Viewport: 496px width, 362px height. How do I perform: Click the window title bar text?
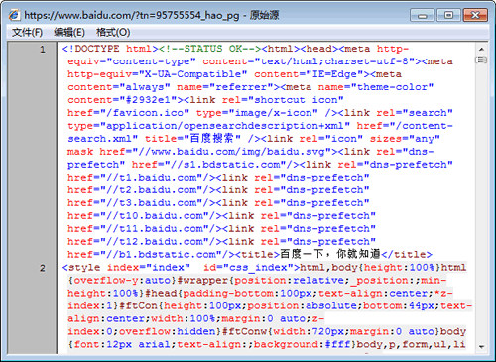click(152, 15)
